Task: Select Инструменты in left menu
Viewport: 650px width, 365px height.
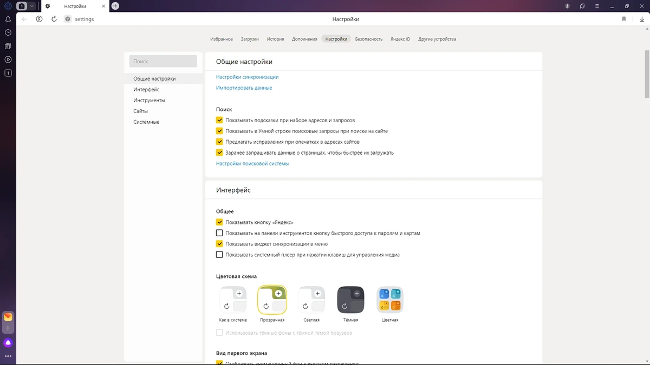Action: tap(163, 101)
